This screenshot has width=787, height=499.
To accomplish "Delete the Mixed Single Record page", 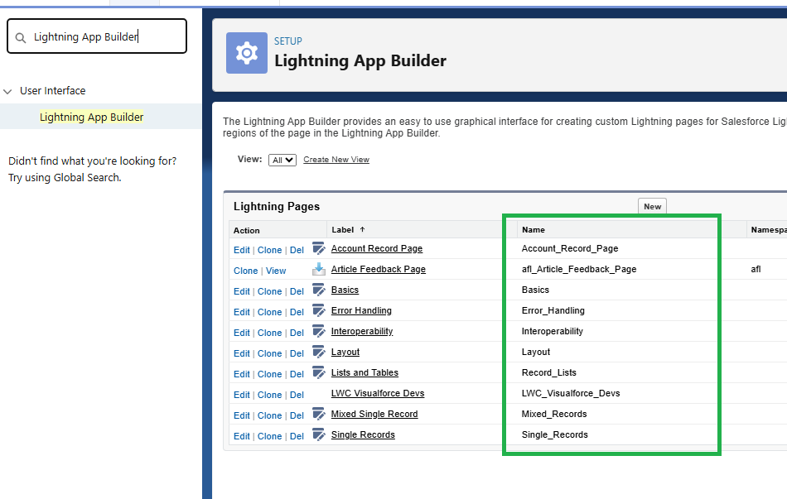I will pos(297,415).
